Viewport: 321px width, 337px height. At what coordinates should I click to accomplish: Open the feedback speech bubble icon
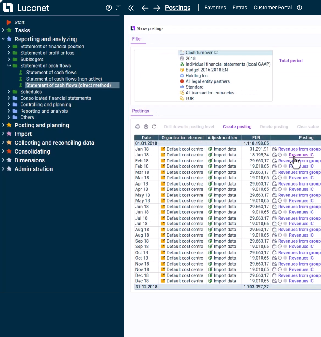[118, 8]
